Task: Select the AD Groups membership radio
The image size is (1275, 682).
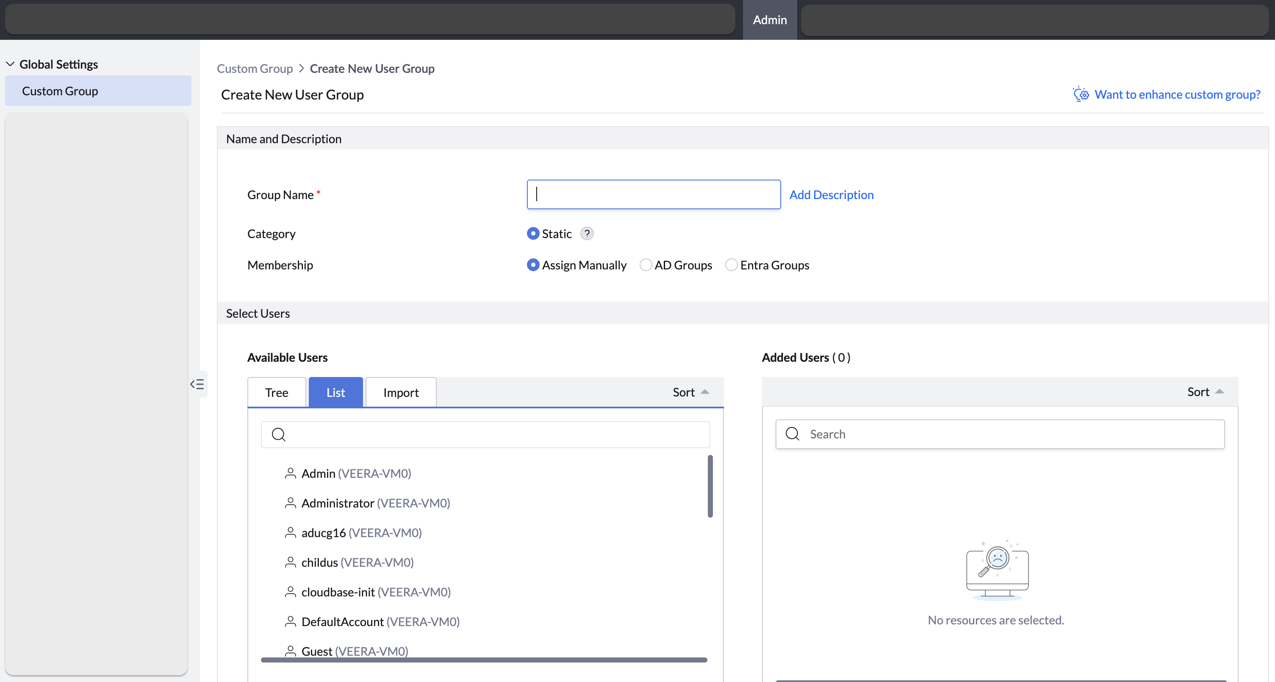Action: (646, 265)
